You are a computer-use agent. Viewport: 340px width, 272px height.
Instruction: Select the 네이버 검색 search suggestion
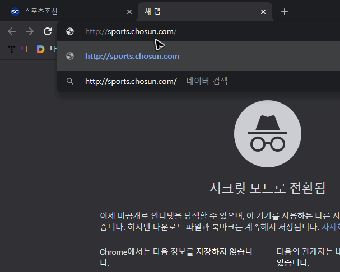(198, 81)
